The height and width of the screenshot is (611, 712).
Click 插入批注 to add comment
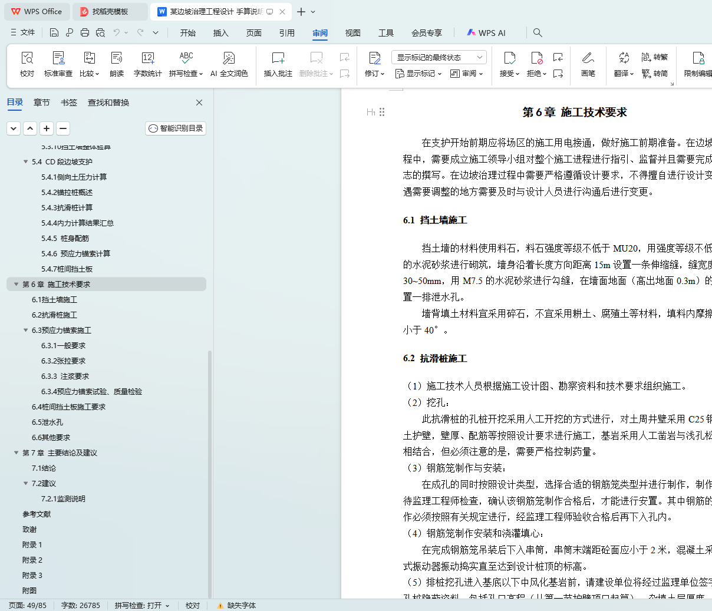click(278, 64)
